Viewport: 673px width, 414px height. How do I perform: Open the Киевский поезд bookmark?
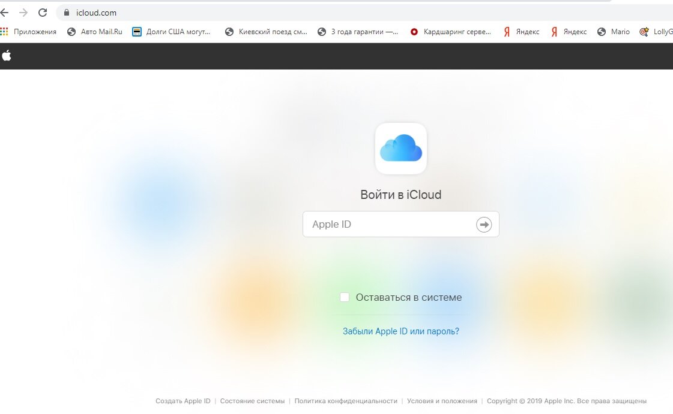(x=266, y=32)
